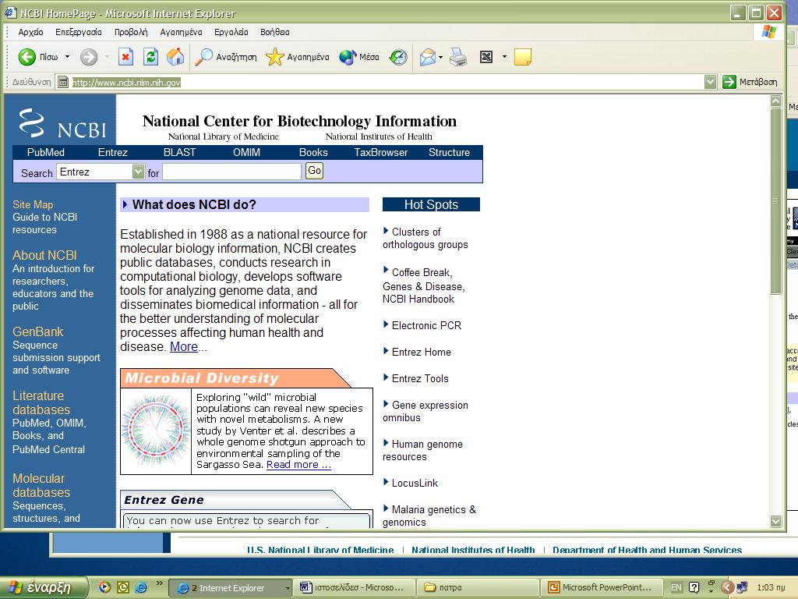The width and height of the screenshot is (798, 599).
Task: Select the PubMed tab in NCBI navbar
Action: click(x=46, y=152)
